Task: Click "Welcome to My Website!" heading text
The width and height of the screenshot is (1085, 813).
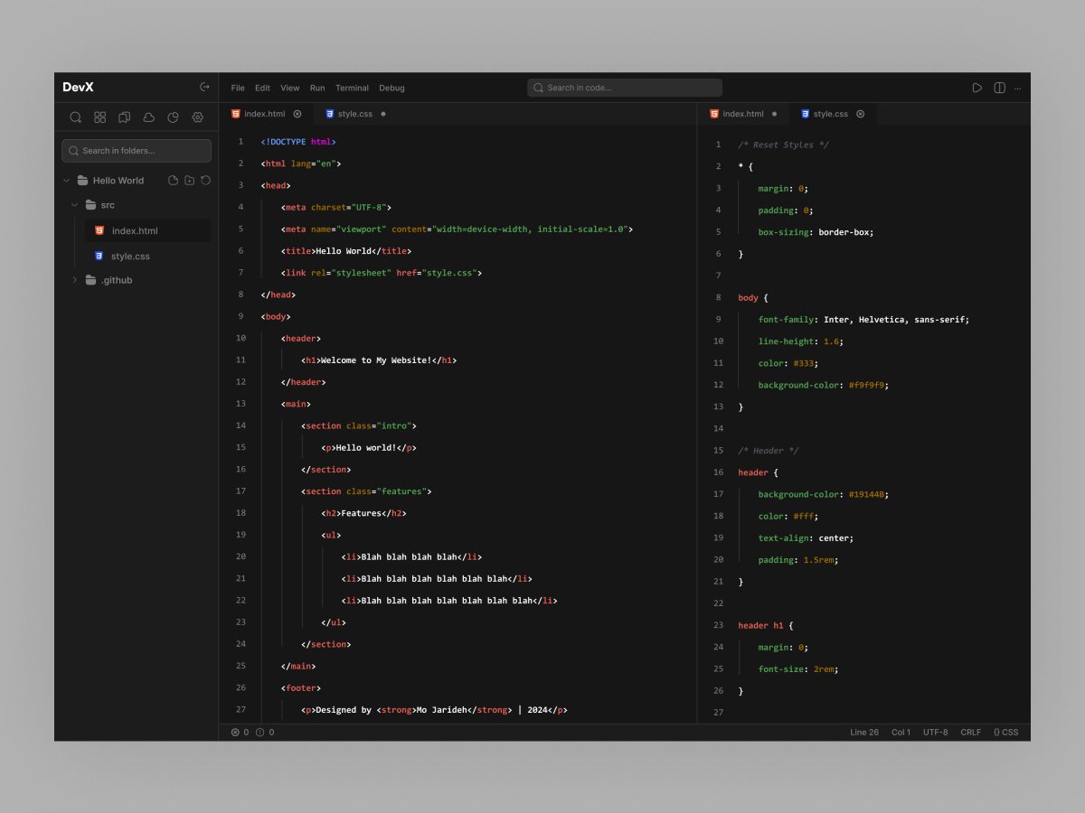Action: tap(376, 360)
